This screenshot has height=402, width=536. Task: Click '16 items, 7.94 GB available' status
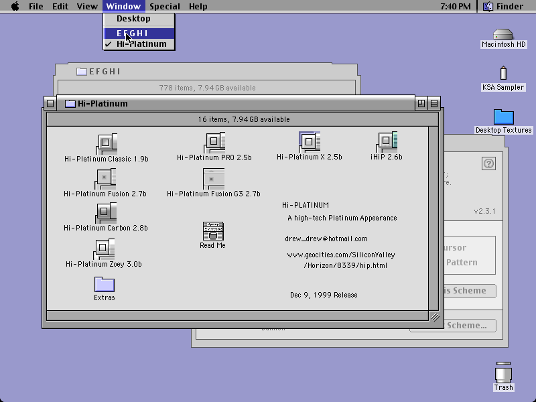[244, 119]
